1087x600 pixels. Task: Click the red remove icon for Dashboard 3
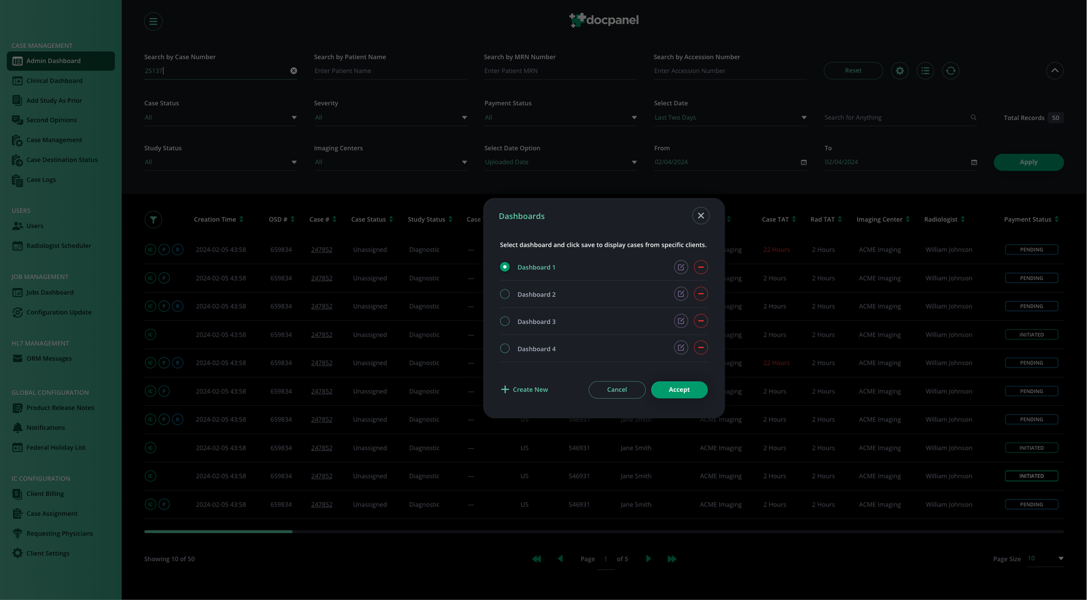point(700,321)
